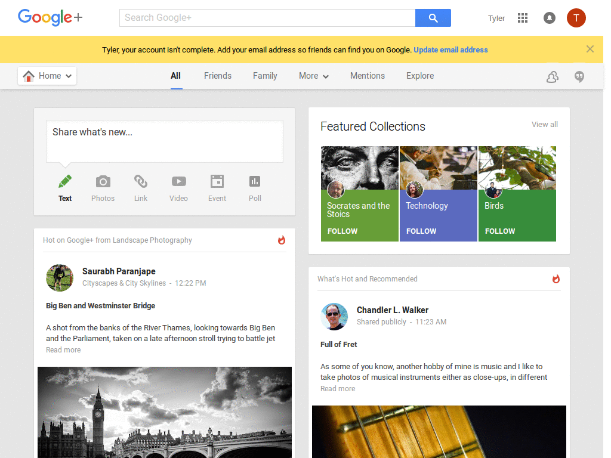611x458 pixels.
Task: Click the Big Ben and Westminster Bridge title
Action: [100, 306]
